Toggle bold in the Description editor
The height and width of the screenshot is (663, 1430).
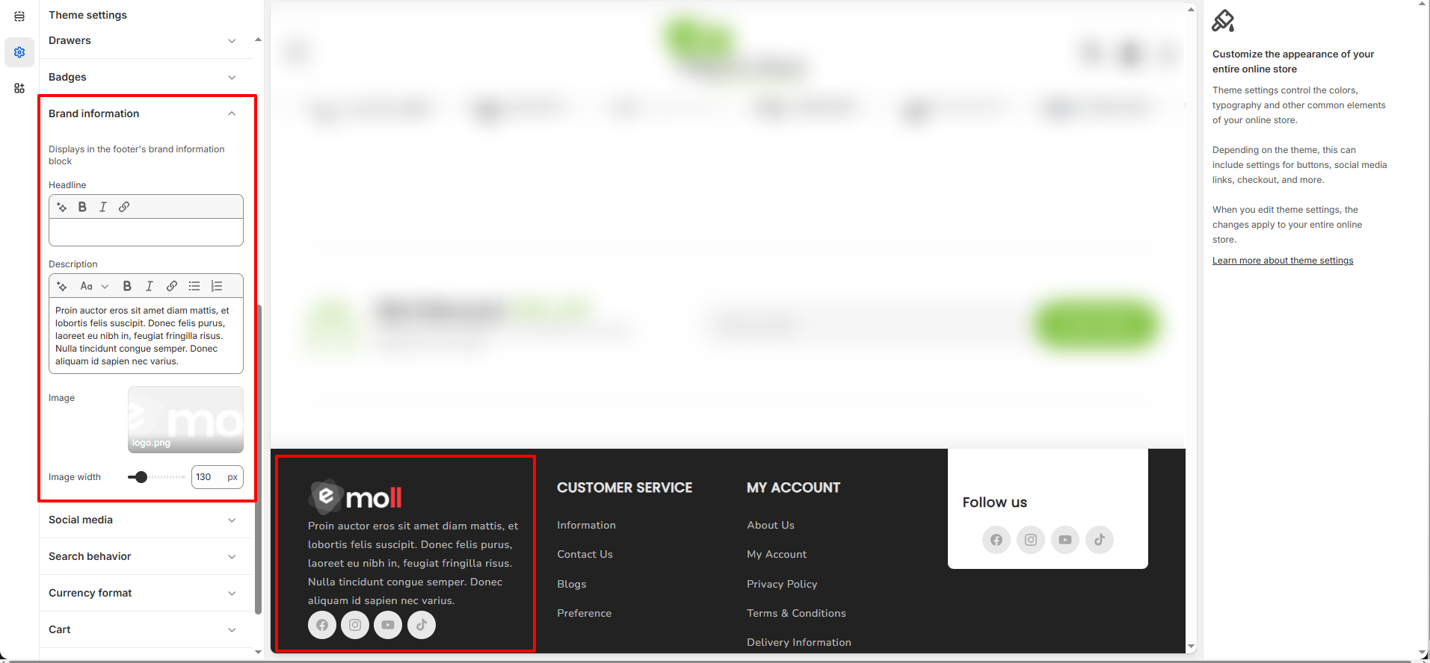[127, 286]
